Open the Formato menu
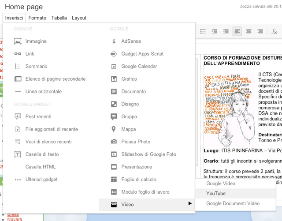This screenshot has height=221, width=282. (x=37, y=18)
